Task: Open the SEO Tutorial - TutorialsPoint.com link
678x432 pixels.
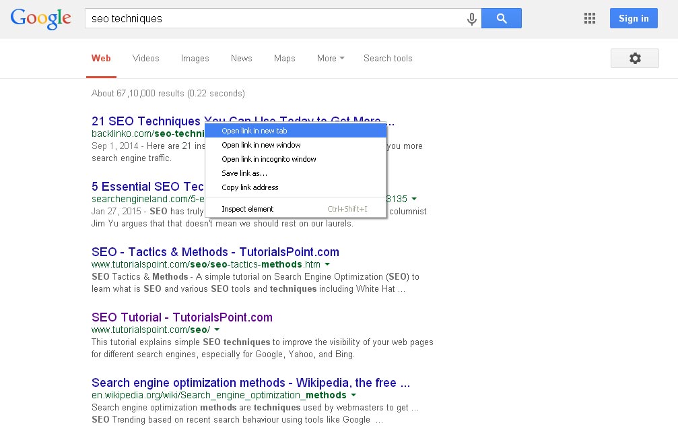Action: 182,317
